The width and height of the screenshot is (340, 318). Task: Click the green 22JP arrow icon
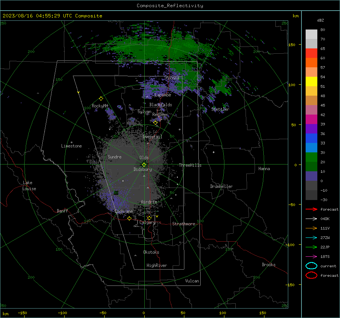point(311,247)
